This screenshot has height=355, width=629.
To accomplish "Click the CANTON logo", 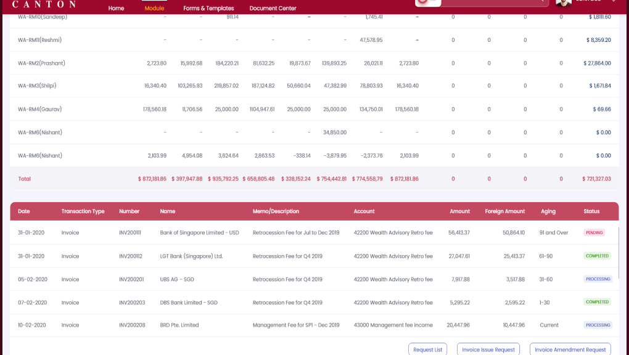I will [x=44, y=4].
